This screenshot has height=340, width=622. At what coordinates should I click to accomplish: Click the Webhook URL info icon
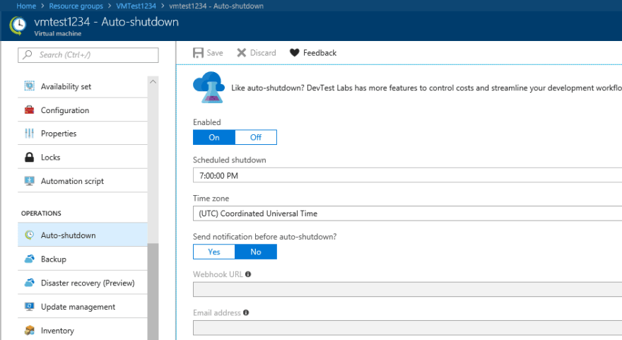[248, 274]
